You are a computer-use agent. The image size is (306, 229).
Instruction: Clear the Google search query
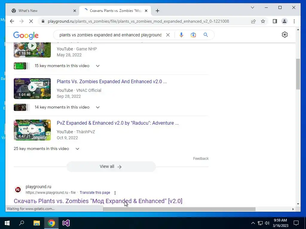pos(168,35)
